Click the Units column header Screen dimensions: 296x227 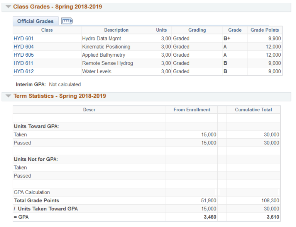tap(161, 30)
